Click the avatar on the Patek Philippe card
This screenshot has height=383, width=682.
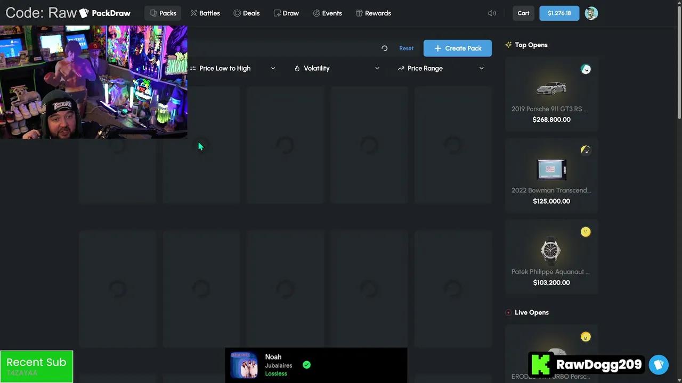[586, 232]
